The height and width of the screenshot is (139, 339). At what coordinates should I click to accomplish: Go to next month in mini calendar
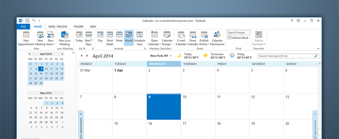62,54
